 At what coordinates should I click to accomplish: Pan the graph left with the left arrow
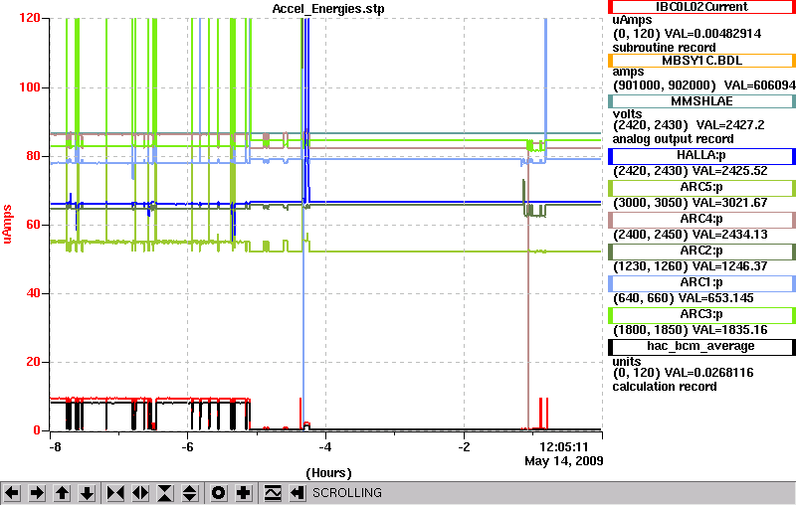tap(12, 493)
